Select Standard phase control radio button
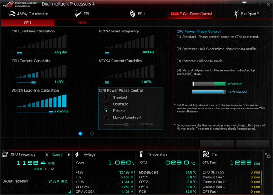273x195 pixels. [106, 97]
